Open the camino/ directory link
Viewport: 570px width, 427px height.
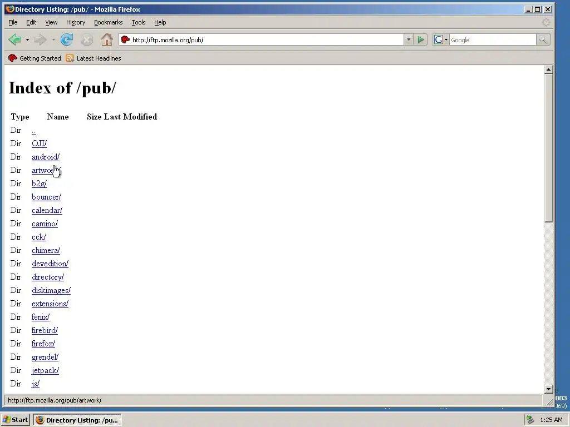(x=45, y=224)
